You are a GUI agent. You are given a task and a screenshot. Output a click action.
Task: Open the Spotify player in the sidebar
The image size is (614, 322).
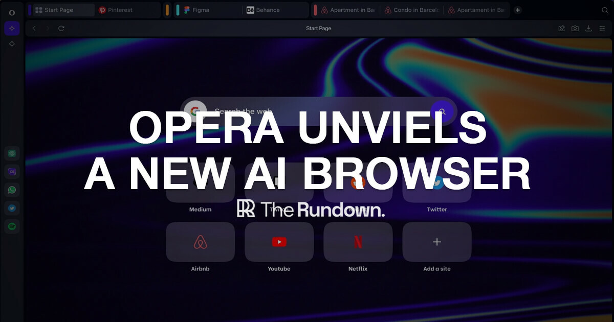[12, 226]
